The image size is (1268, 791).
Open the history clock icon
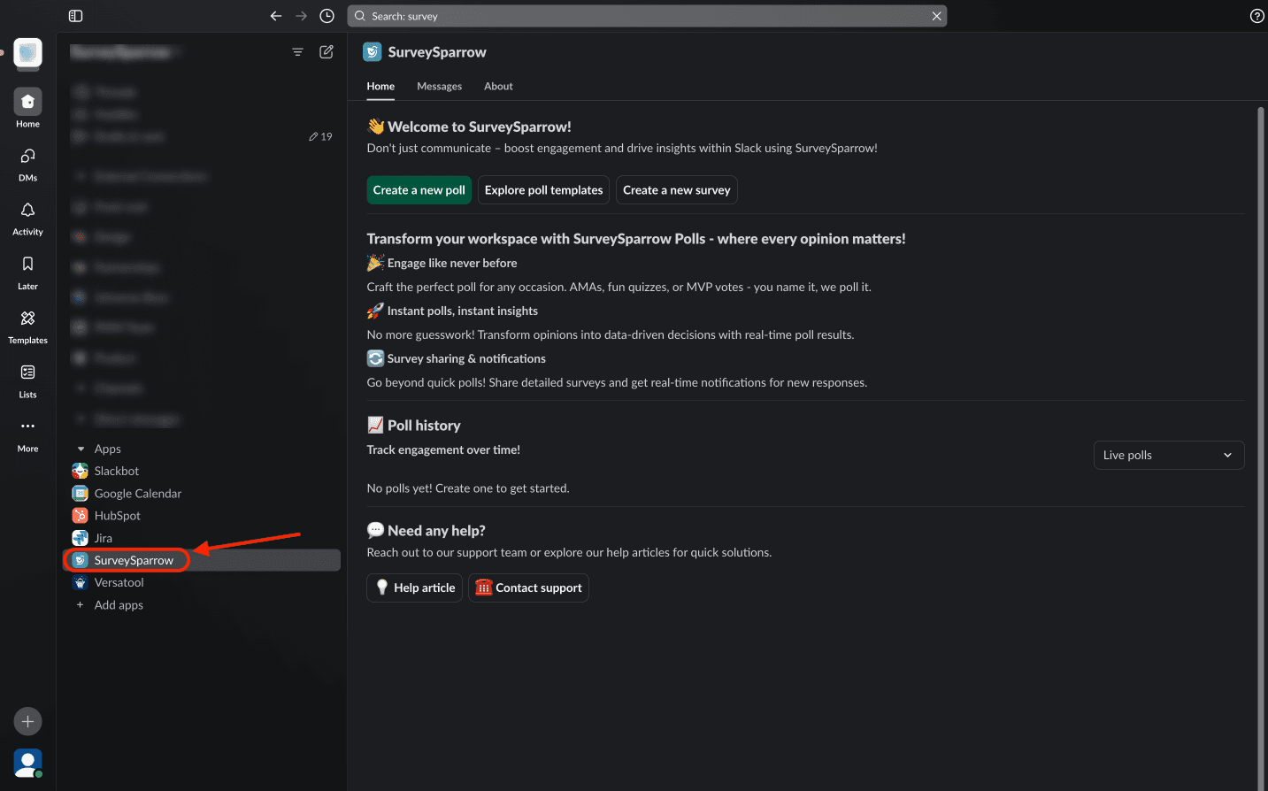pos(327,16)
